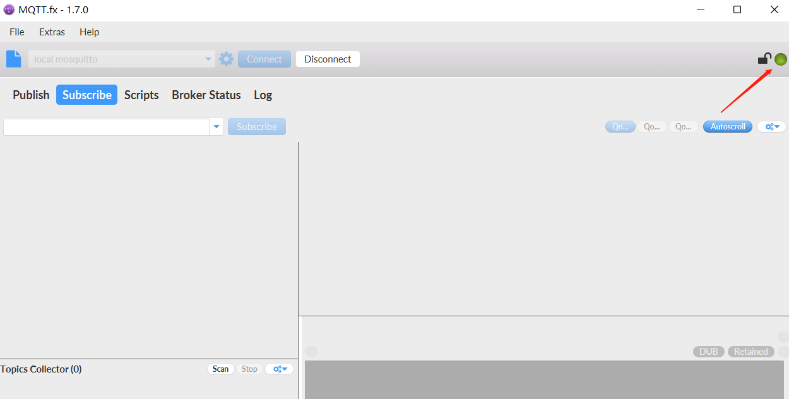Open Topics Collector gears options menu

coord(279,369)
